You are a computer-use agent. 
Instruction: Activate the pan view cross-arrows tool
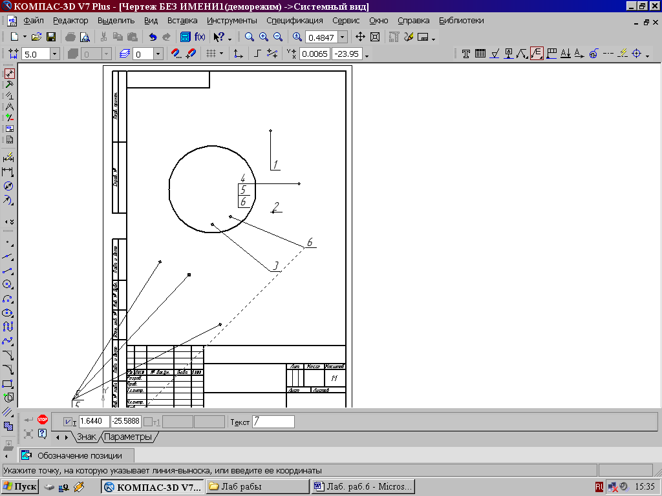[x=360, y=37]
